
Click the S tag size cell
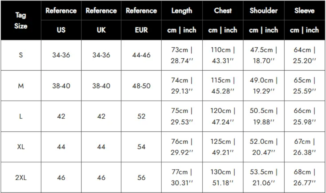pyautogui.click(x=21, y=55)
